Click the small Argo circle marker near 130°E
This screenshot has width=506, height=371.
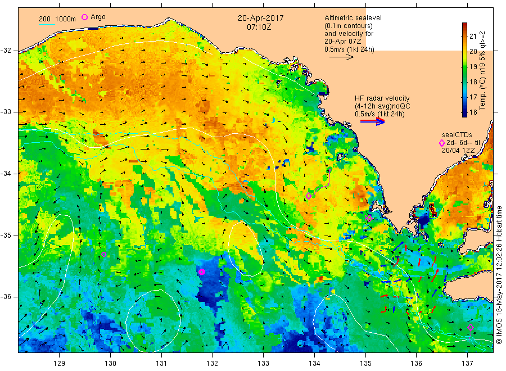pyautogui.click(x=103, y=255)
